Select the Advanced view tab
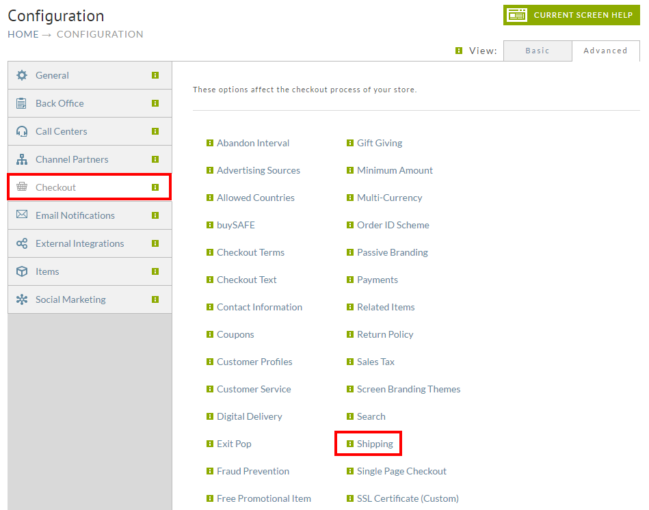649x510 pixels. (606, 51)
